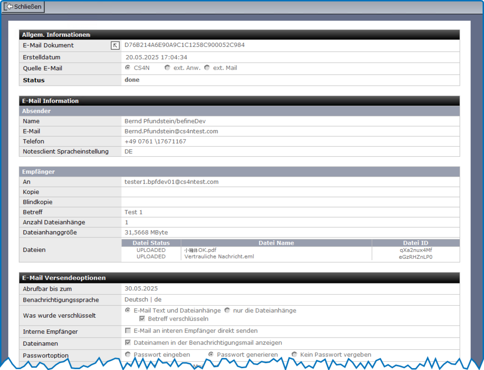This screenshot has height=370, width=484.
Task: Select the CS4N source radio button
Action: 128,68
